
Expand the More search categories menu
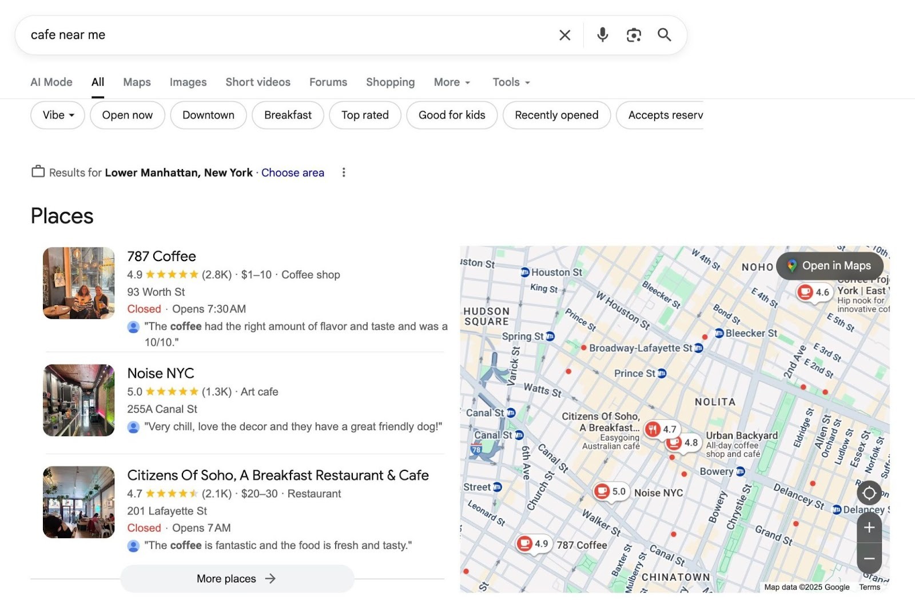pyautogui.click(x=451, y=82)
